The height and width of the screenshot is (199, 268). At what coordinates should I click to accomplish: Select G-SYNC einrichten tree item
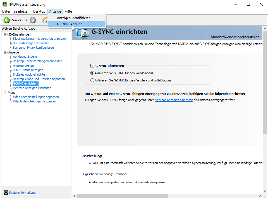point(26,83)
